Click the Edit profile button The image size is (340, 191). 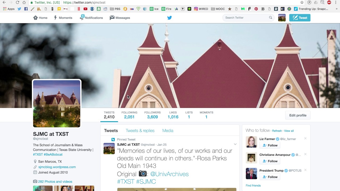298,115
